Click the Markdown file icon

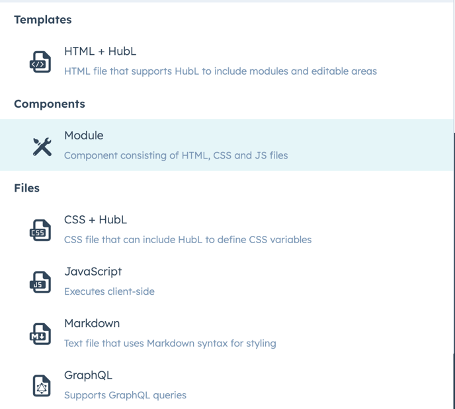[40, 334]
